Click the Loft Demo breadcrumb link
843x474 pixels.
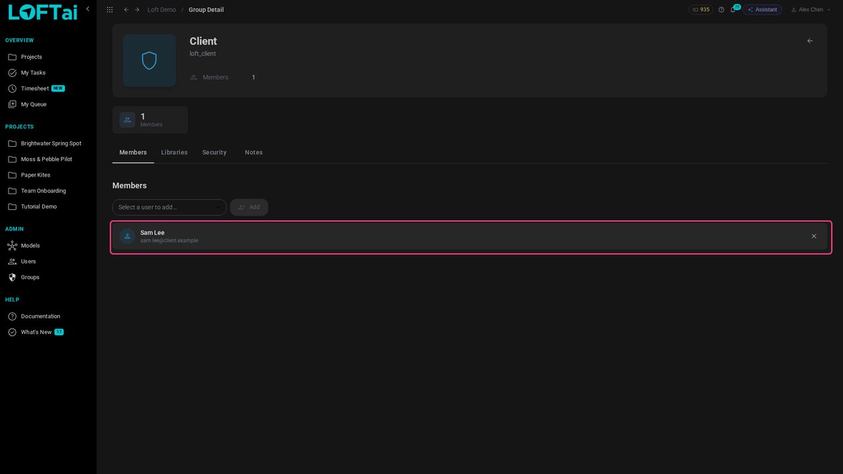click(162, 10)
